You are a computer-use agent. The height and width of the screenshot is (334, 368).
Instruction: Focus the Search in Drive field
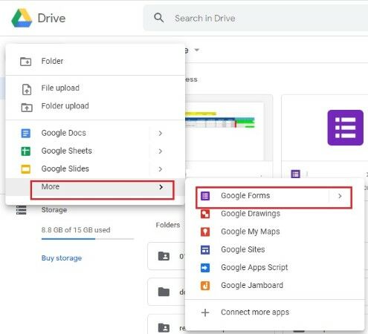click(x=255, y=18)
